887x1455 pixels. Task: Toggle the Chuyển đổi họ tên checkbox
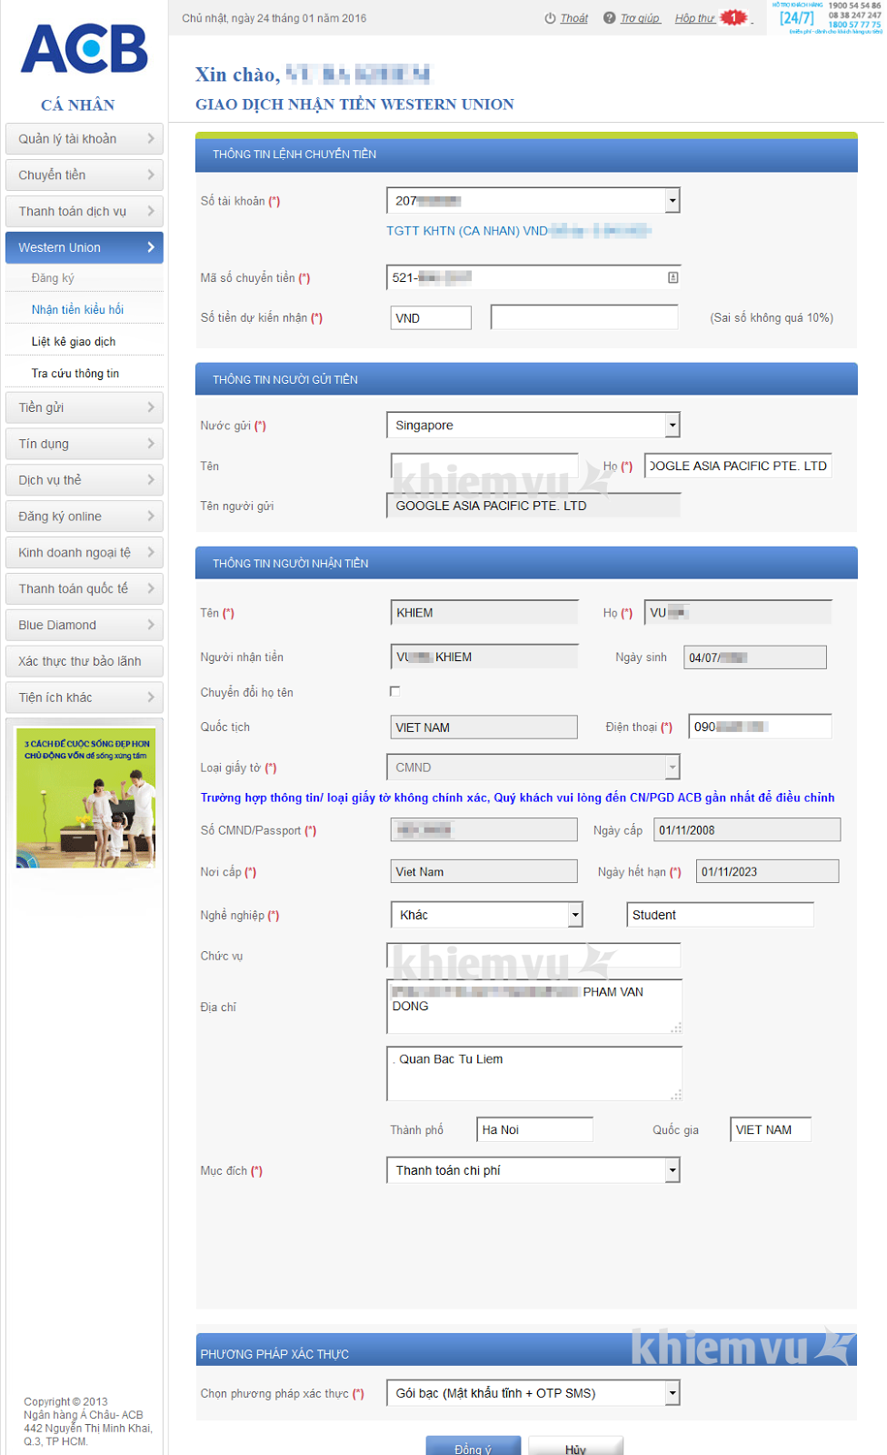(394, 691)
